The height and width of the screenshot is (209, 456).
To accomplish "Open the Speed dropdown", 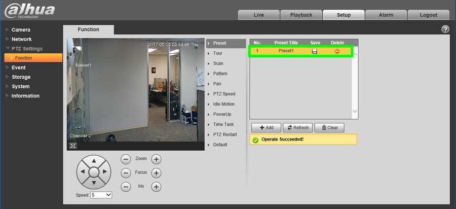I will [x=101, y=195].
